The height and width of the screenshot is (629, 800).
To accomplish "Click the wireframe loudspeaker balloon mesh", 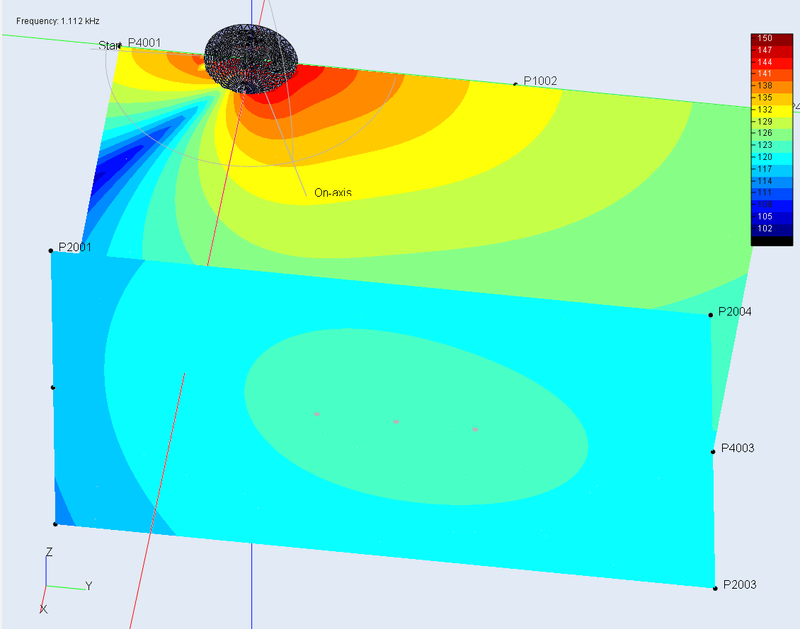I will tap(251, 58).
